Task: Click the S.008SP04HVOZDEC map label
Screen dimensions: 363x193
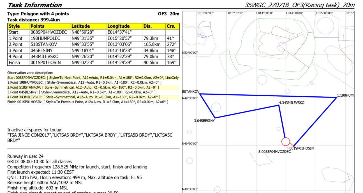Action: click(274, 152)
